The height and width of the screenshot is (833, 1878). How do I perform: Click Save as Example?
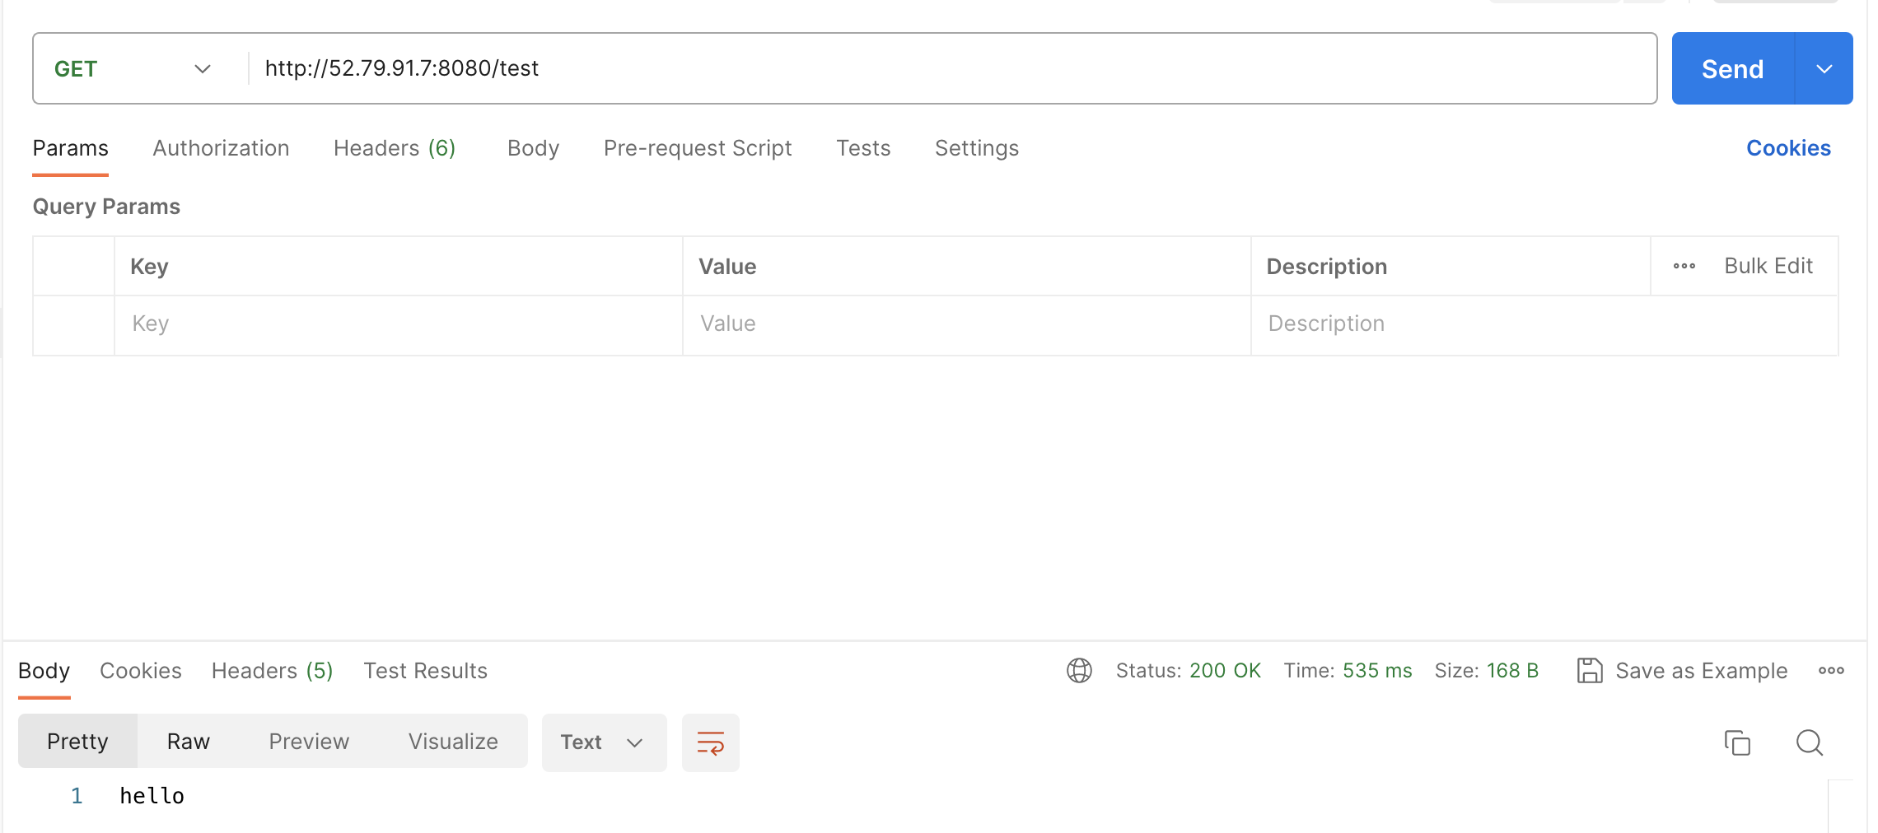click(x=1702, y=671)
